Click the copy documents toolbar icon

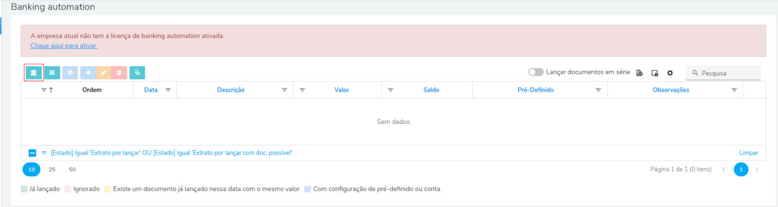(137, 72)
